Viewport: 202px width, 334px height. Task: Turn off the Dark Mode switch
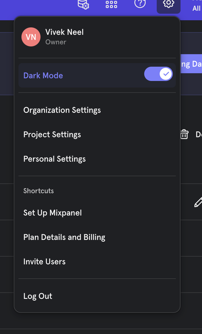tap(159, 74)
